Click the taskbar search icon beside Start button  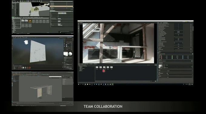coord(81,85)
